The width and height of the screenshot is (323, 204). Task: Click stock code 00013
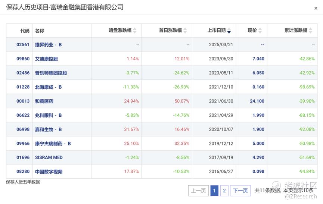tap(23, 101)
